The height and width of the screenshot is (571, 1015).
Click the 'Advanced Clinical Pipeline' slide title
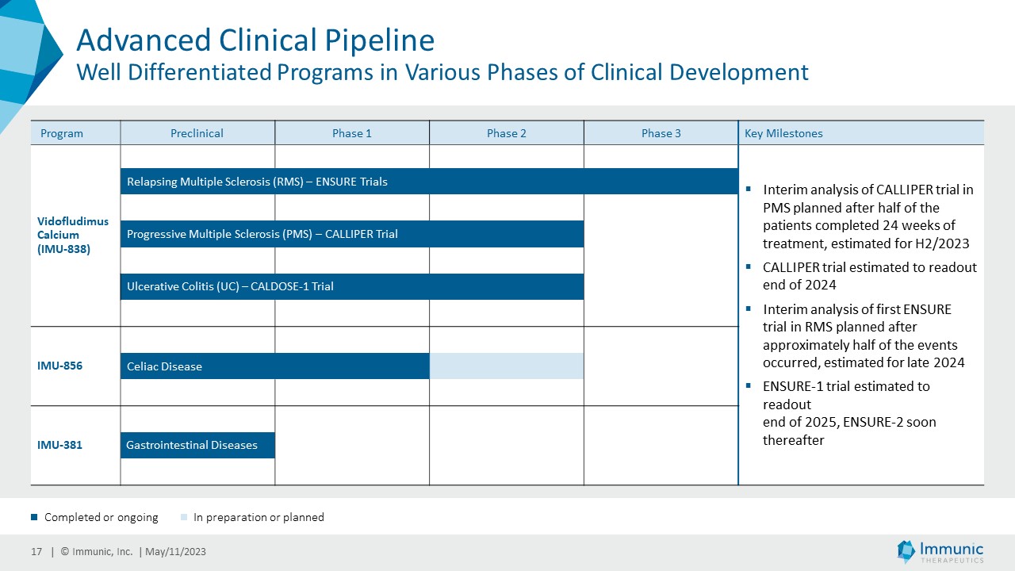255,40
